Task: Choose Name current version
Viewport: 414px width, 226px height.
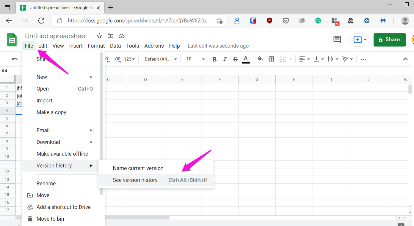Action: pyautogui.click(x=156, y=168)
